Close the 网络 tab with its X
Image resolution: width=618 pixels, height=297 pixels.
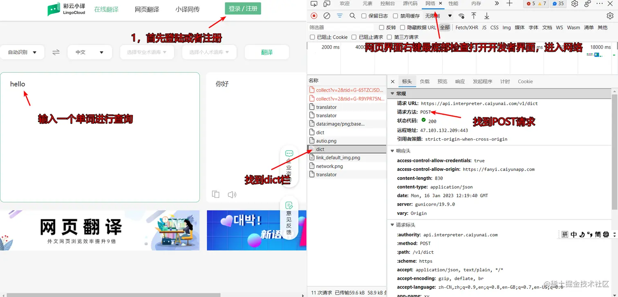(x=441, y=3)
